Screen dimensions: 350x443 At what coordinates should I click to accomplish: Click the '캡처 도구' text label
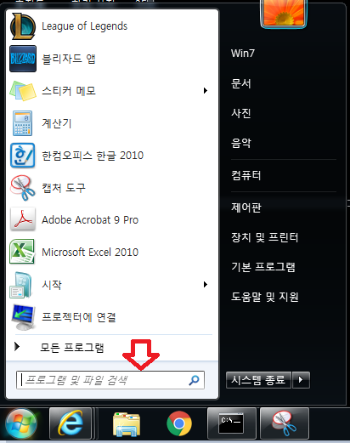(x=64, y=188)
